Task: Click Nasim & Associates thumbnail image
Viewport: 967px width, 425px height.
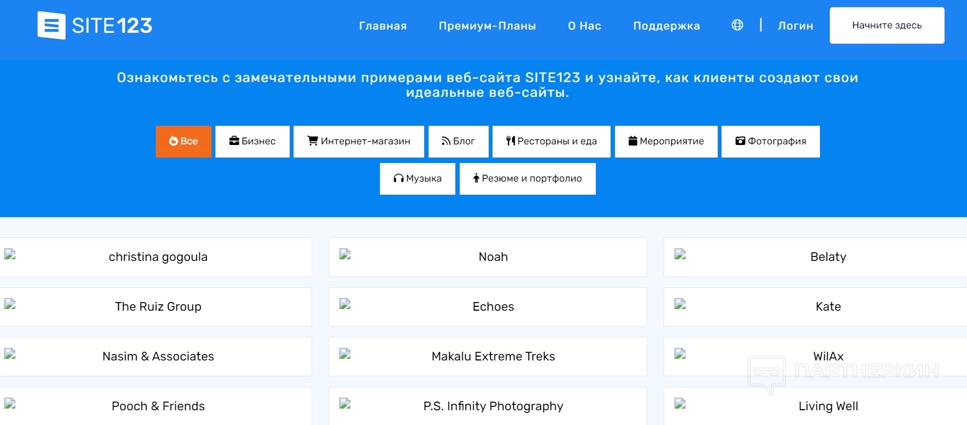Action: coord(10,353)
